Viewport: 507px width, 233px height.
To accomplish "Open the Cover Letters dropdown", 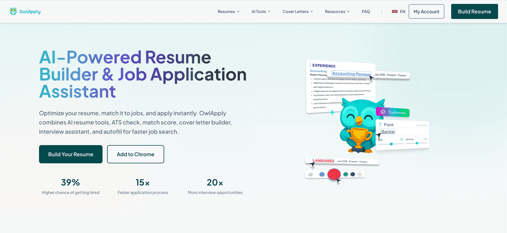I will [x=298, y=11].
